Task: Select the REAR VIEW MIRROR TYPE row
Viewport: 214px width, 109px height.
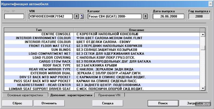Action: [x=102, y=69]
